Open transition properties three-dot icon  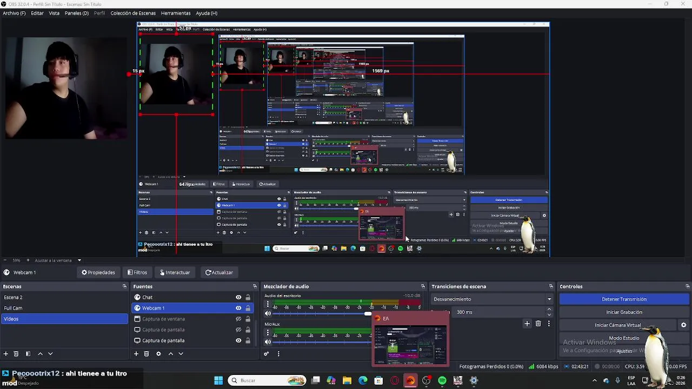pos(549,324)
